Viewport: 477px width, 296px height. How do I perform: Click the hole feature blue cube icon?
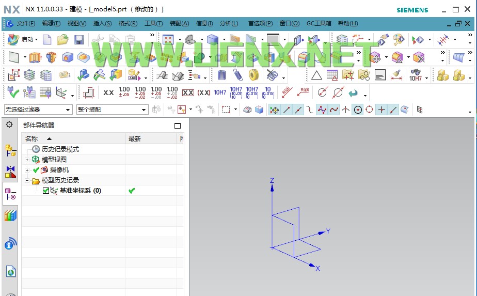pos(68,57)
